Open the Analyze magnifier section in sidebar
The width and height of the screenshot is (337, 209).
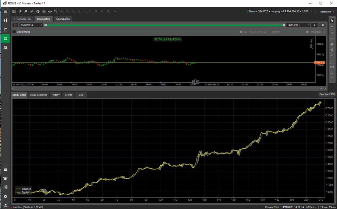click(5, 47)
